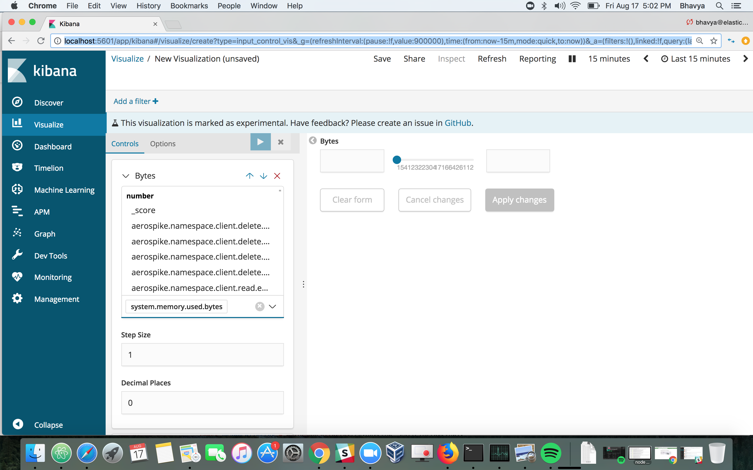Toggle the field dropdown arrow
Viewport: 753px width, 470px height.
[x=273, y=307]
